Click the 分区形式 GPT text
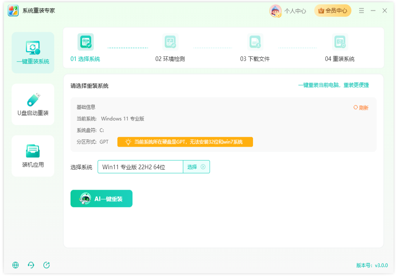 [93, 142]
